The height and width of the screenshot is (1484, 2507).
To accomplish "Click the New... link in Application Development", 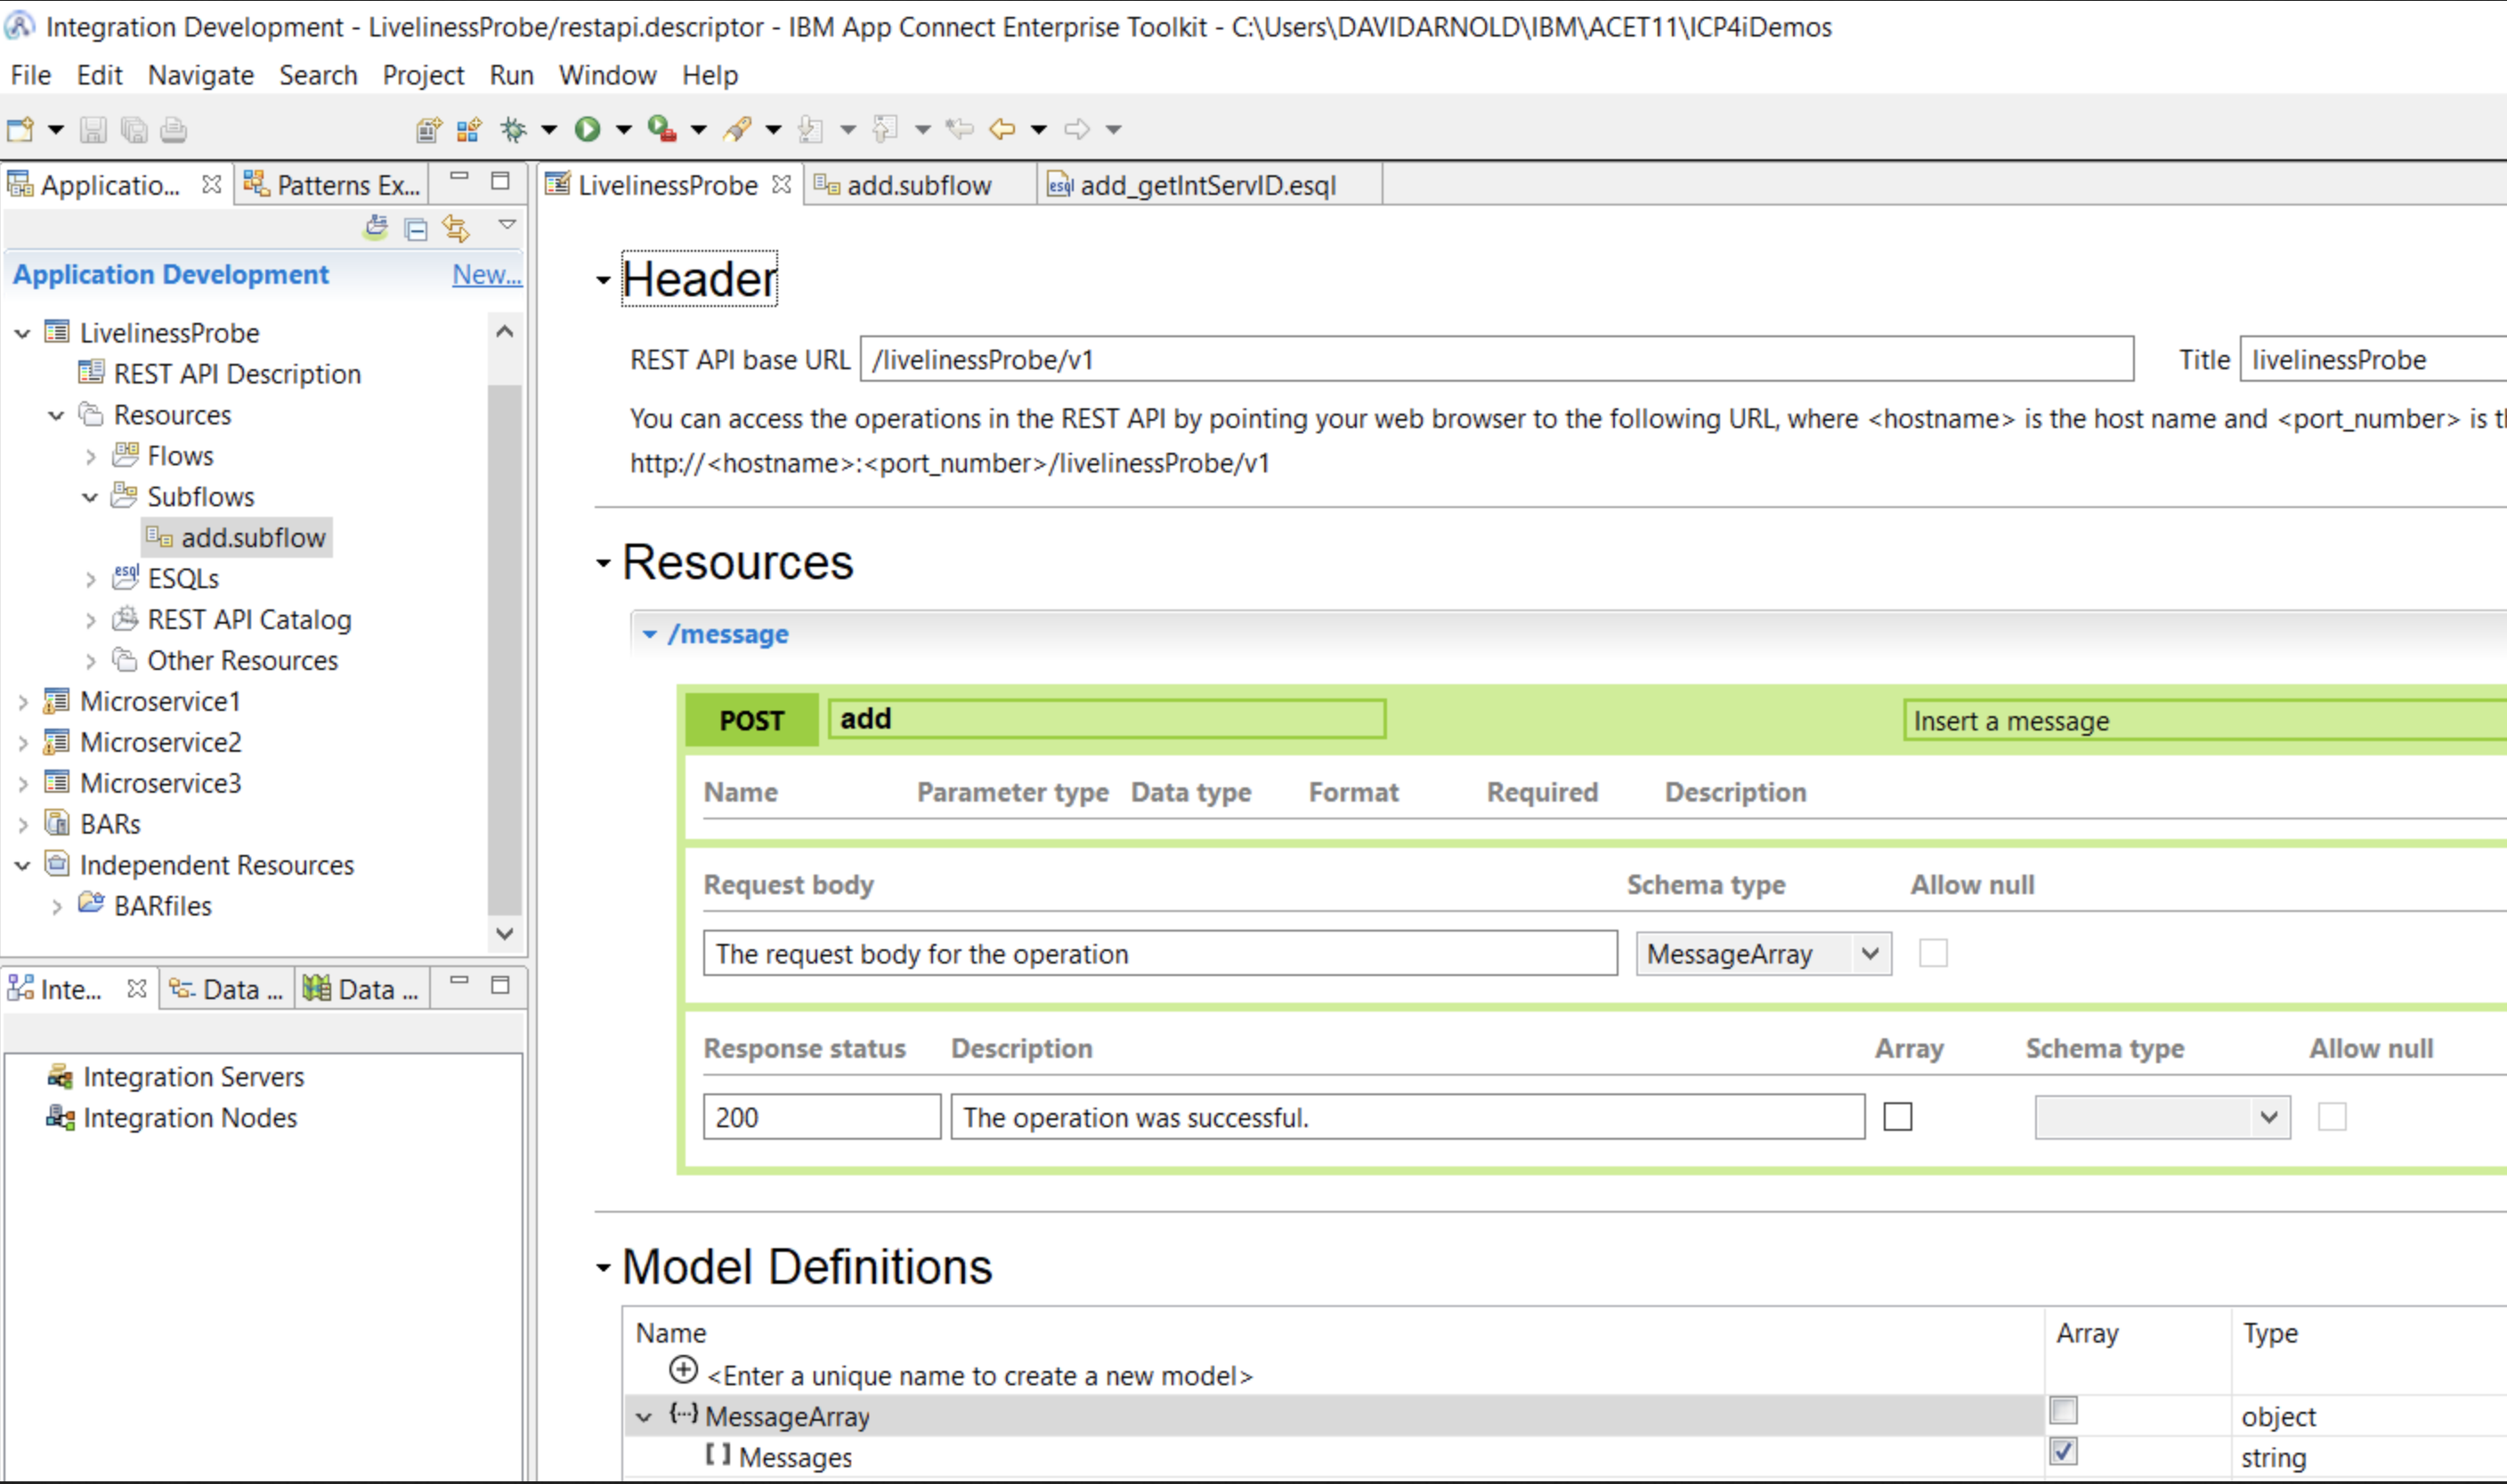I will tap(486, 274).
